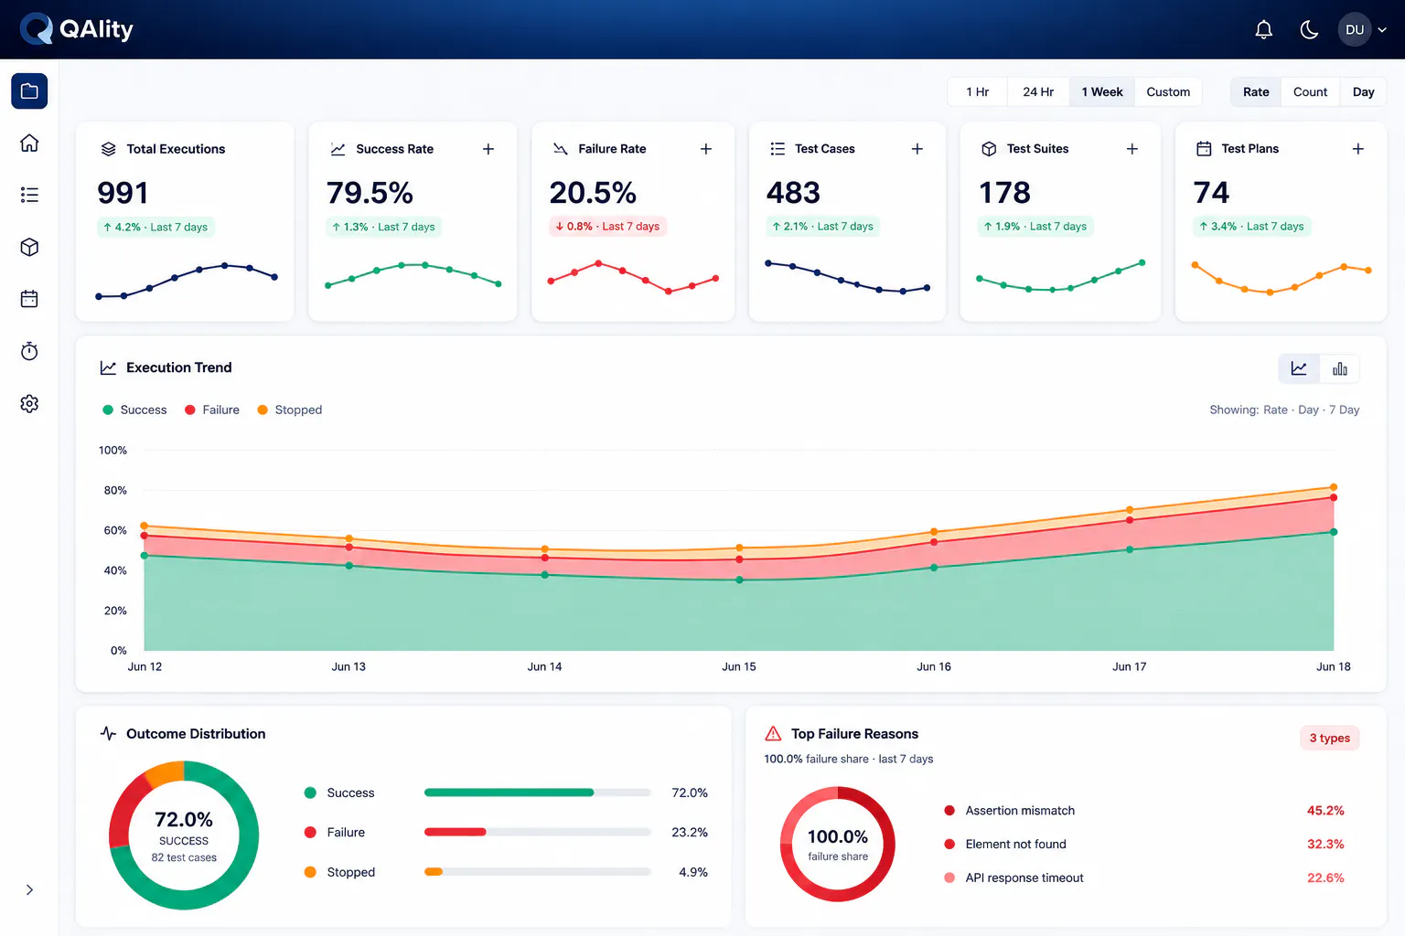Click the Test Cases list icon
Screen dimensions: 1405x936
coord(778,149)
